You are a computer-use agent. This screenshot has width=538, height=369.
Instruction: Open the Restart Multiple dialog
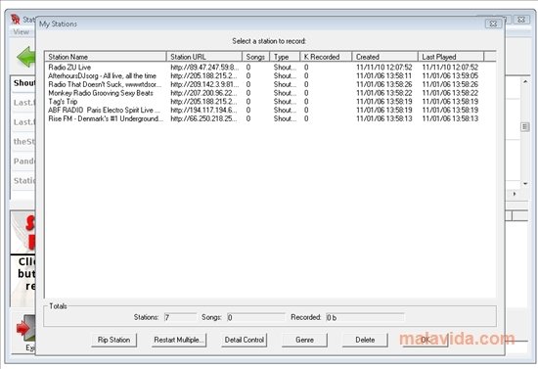click(x=179, y=340)
